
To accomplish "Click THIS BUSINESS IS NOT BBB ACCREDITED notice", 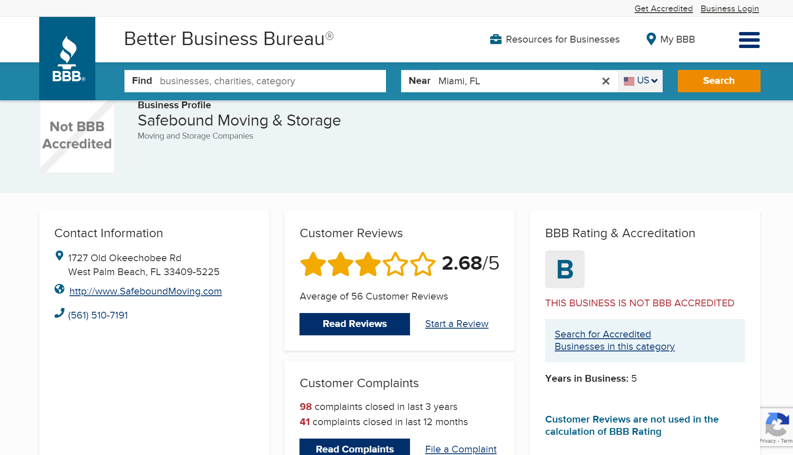I will [x=639, y=303].
